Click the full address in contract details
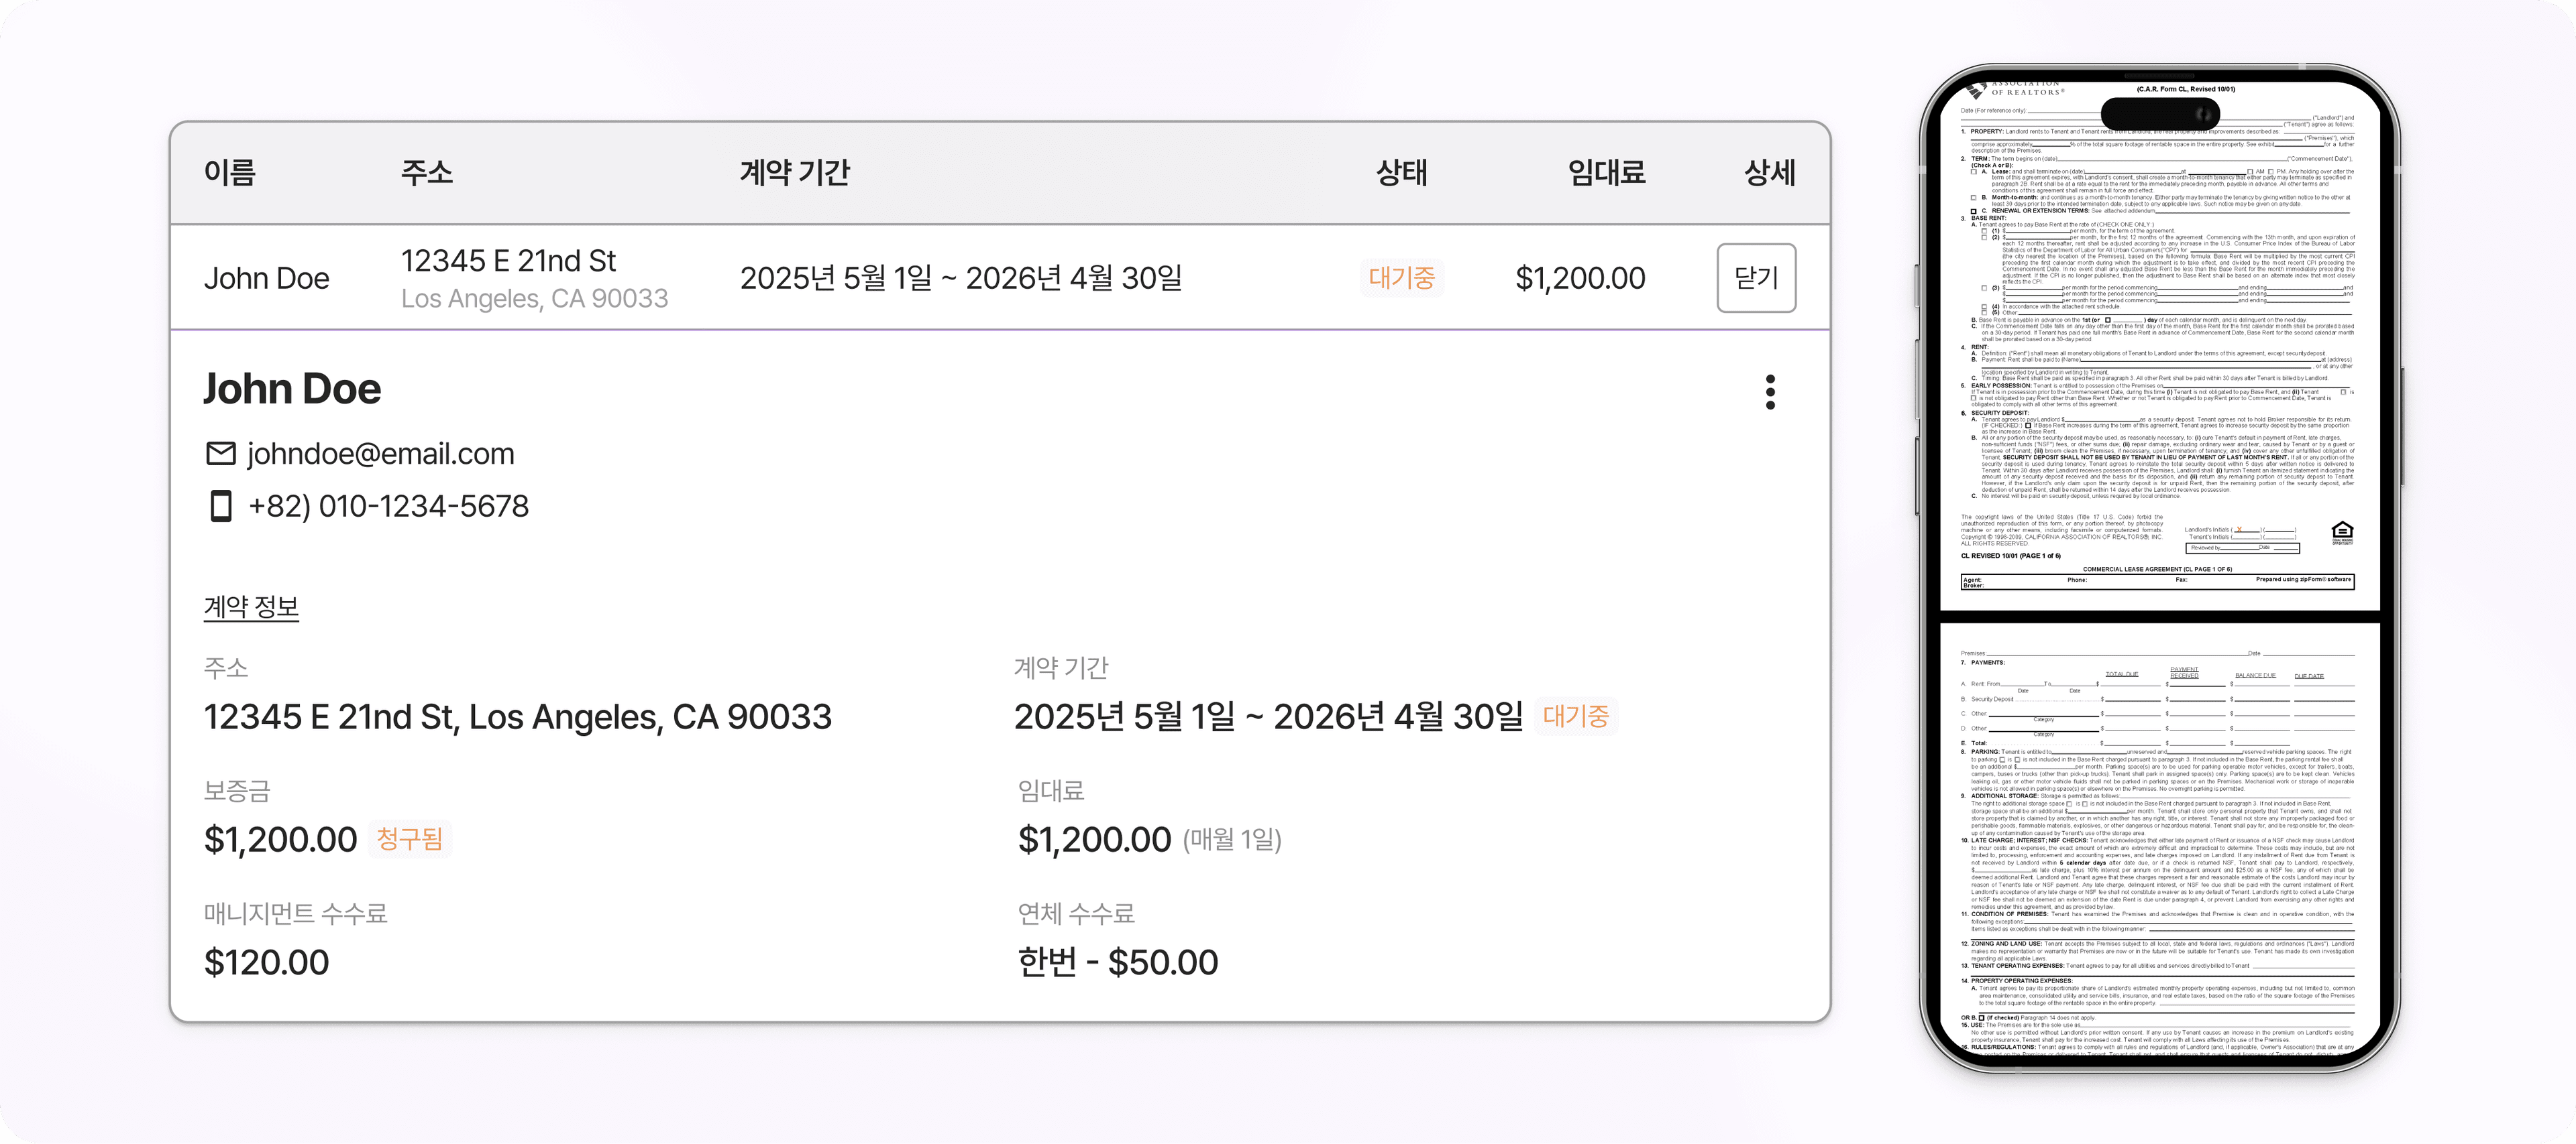The height and width of the screenshot is (1144, 2576). click(x=517, y=716)
